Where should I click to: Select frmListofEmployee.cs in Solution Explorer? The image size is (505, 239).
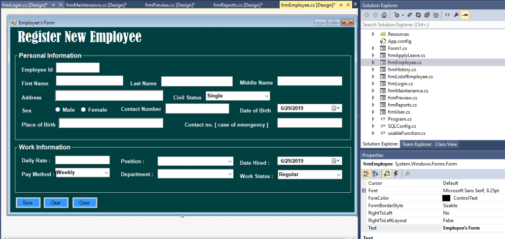coord(410,76)
